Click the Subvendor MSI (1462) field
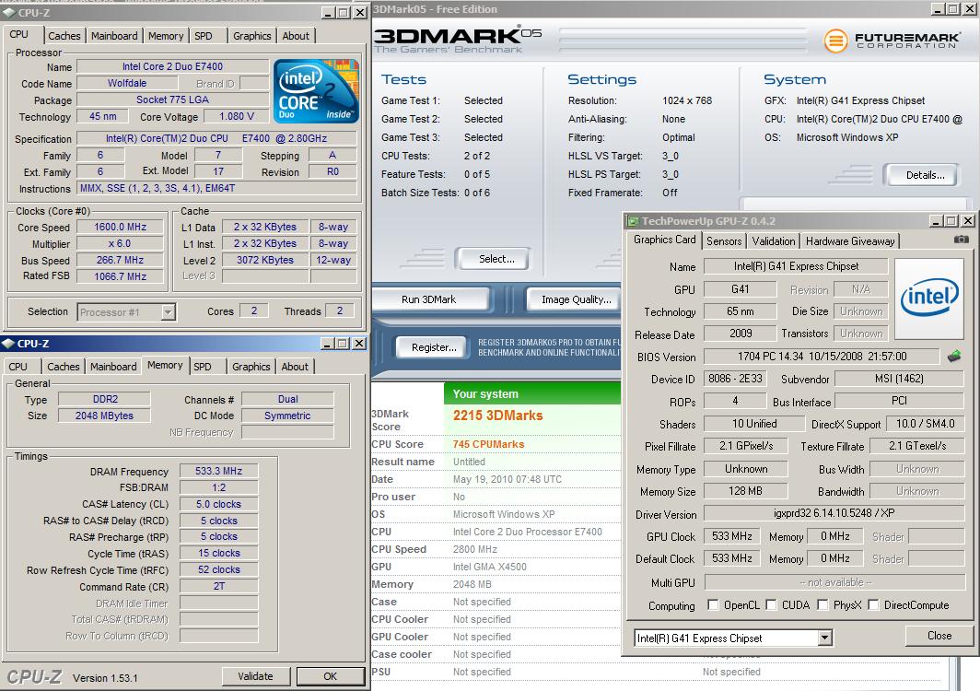980x691 pixels. point(899,379)
